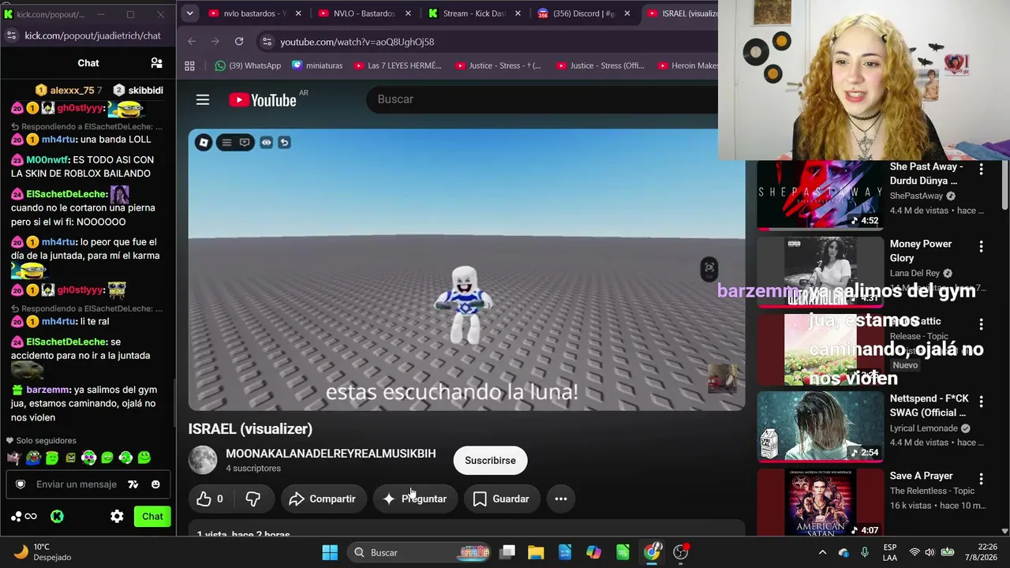This screenshot has width=1010, height=568.
Task: Share the video with Compartir
Action: click(323, 499)
